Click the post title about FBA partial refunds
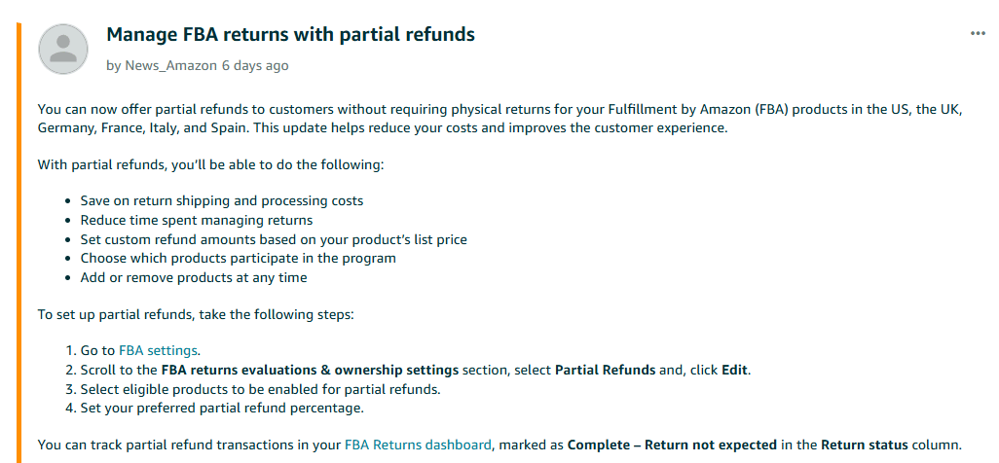The width and height of the screenshot is (999, 463). tap(290, 35)
